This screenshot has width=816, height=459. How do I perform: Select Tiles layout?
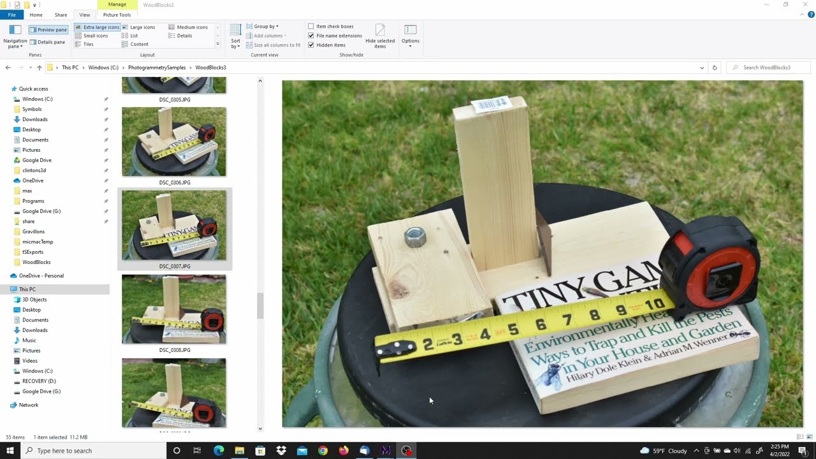click(85, 44)
